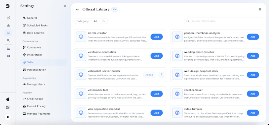
Task: Open Data Controls
Action: click(43, 33)
